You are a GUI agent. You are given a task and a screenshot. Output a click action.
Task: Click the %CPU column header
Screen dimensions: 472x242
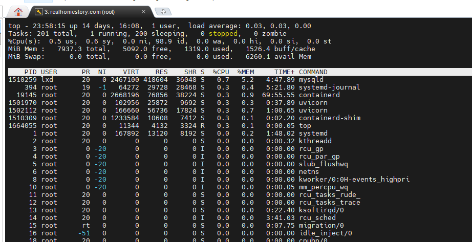[221, 72]
